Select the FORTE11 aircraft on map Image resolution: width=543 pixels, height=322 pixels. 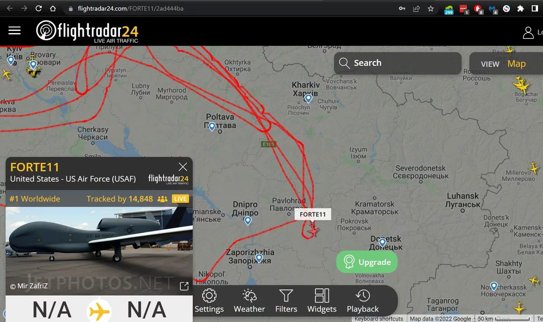pos(313,231)
